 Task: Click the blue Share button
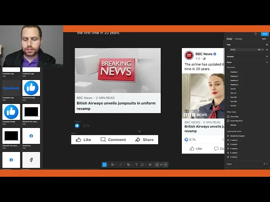[265, 34]
